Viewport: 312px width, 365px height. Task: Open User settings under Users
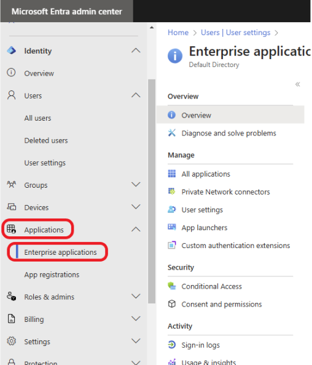(45, 163)
